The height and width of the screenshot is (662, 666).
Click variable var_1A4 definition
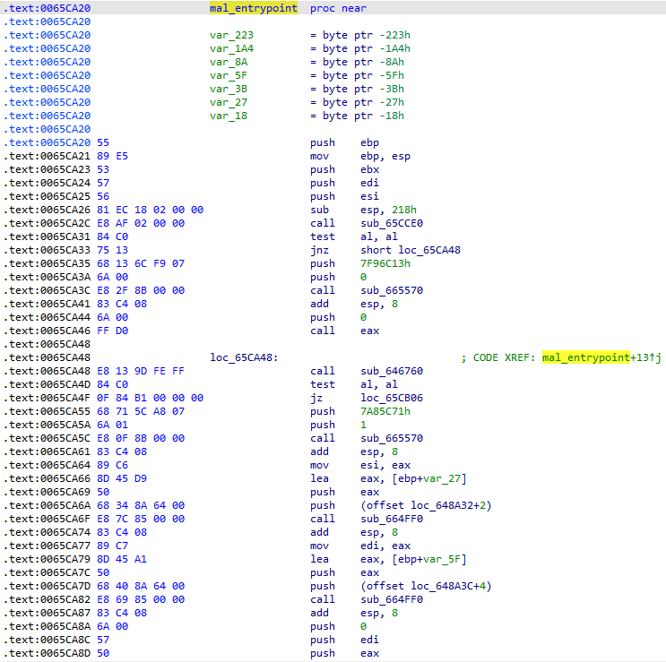pos(231,48)
